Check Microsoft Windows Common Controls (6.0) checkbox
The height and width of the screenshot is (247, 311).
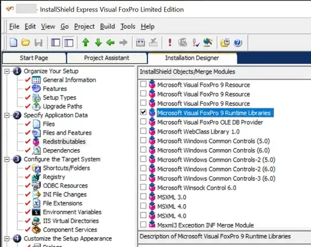tap(143, 150)
